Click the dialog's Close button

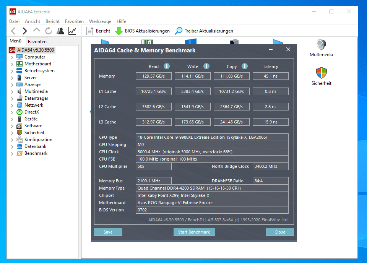pos(279,232)
